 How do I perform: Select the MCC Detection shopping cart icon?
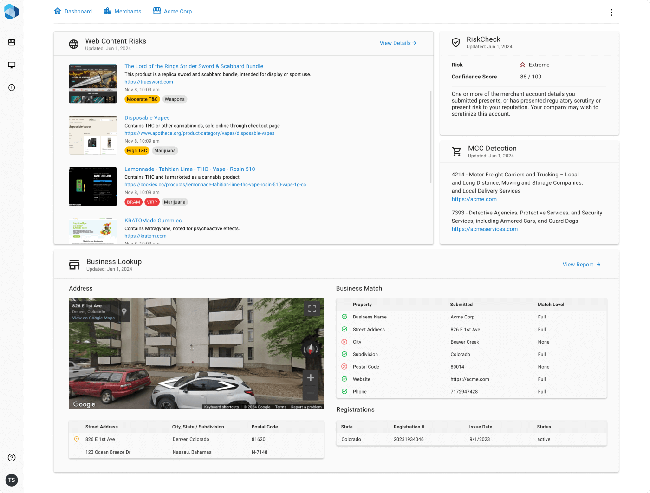[456, 151]
